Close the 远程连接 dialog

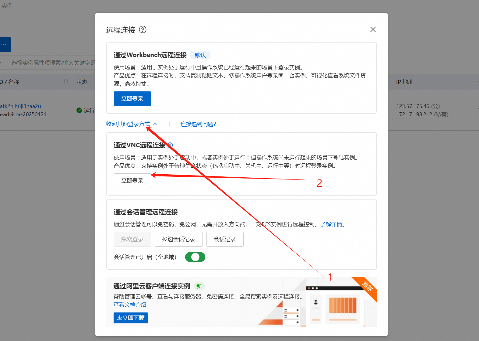tap(373, 29)
